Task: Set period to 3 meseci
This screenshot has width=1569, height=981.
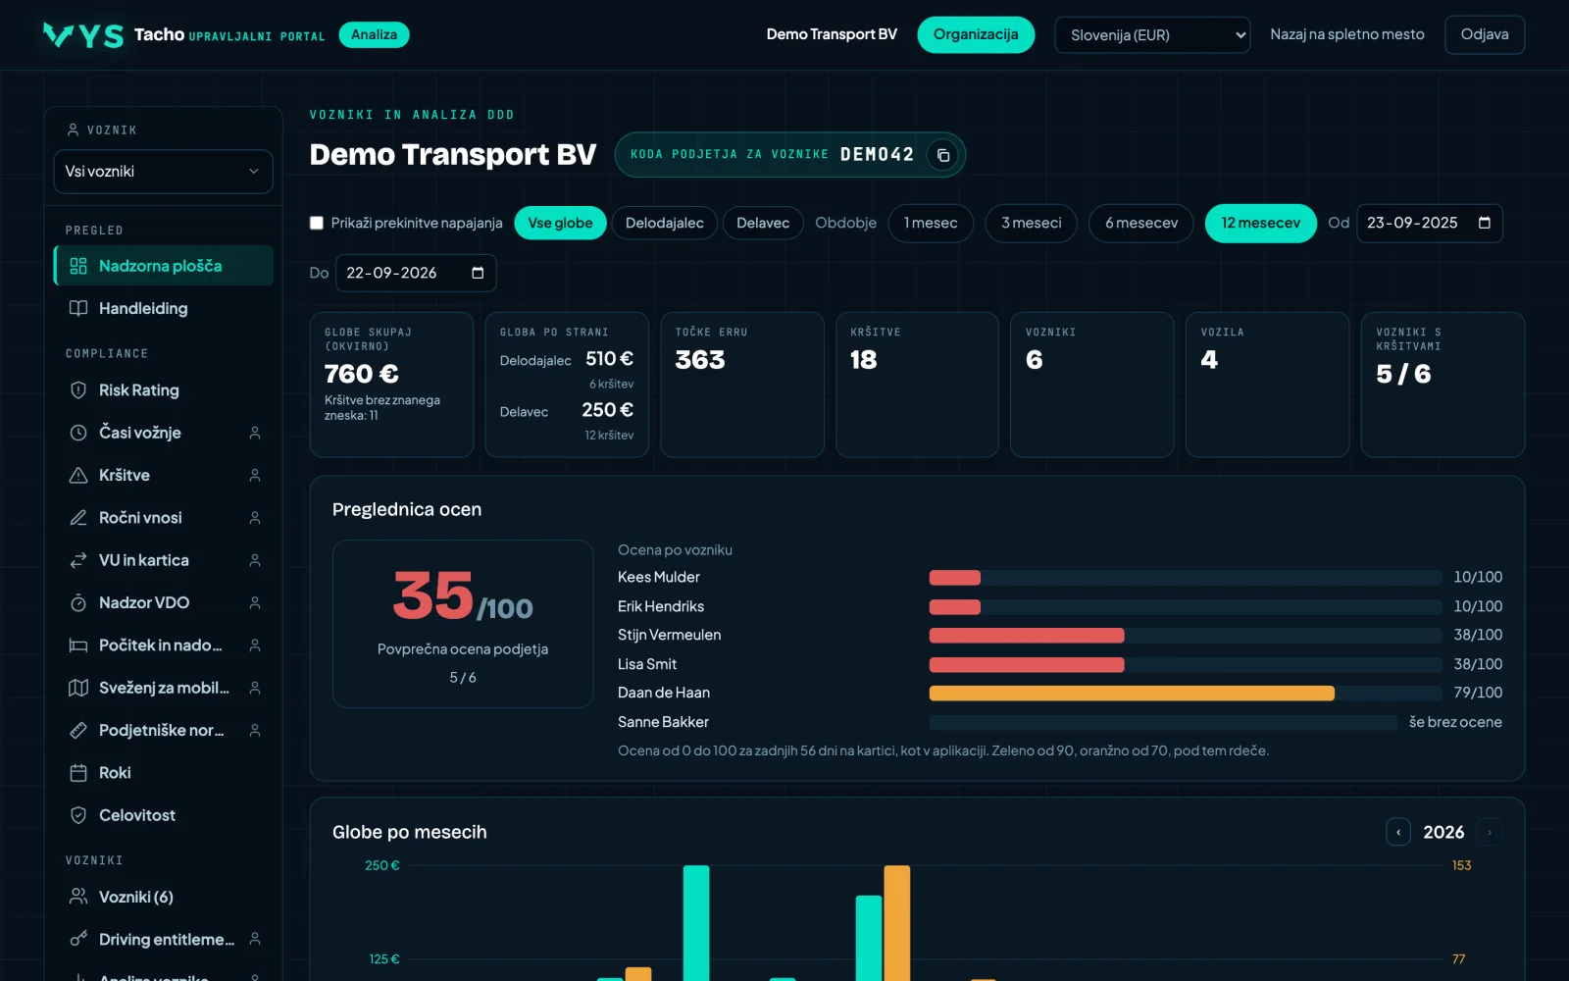Action: (x=1032, y=223)
